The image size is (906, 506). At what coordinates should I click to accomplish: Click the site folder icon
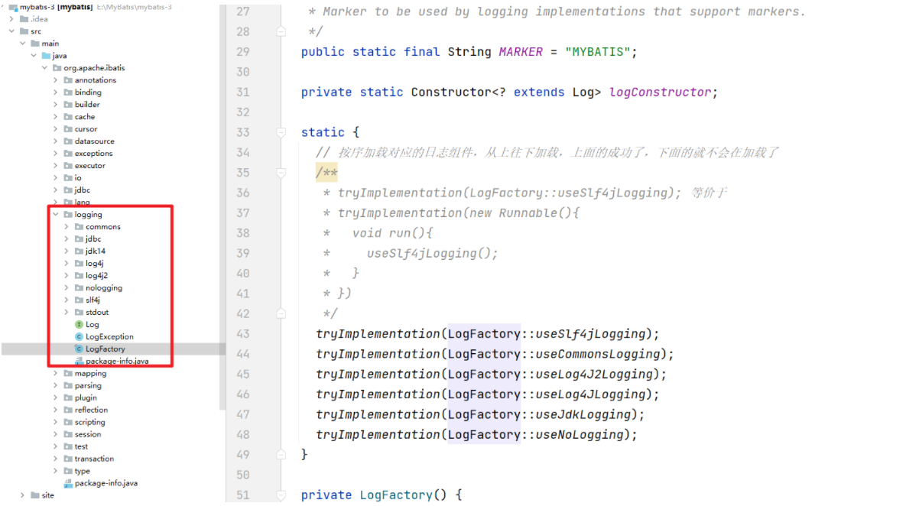pos(35,495)
